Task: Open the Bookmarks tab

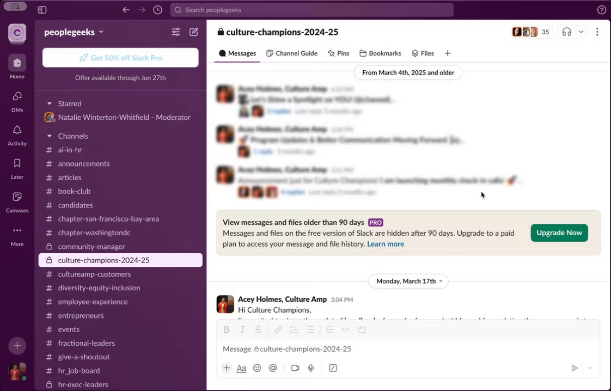Action: 380,53
